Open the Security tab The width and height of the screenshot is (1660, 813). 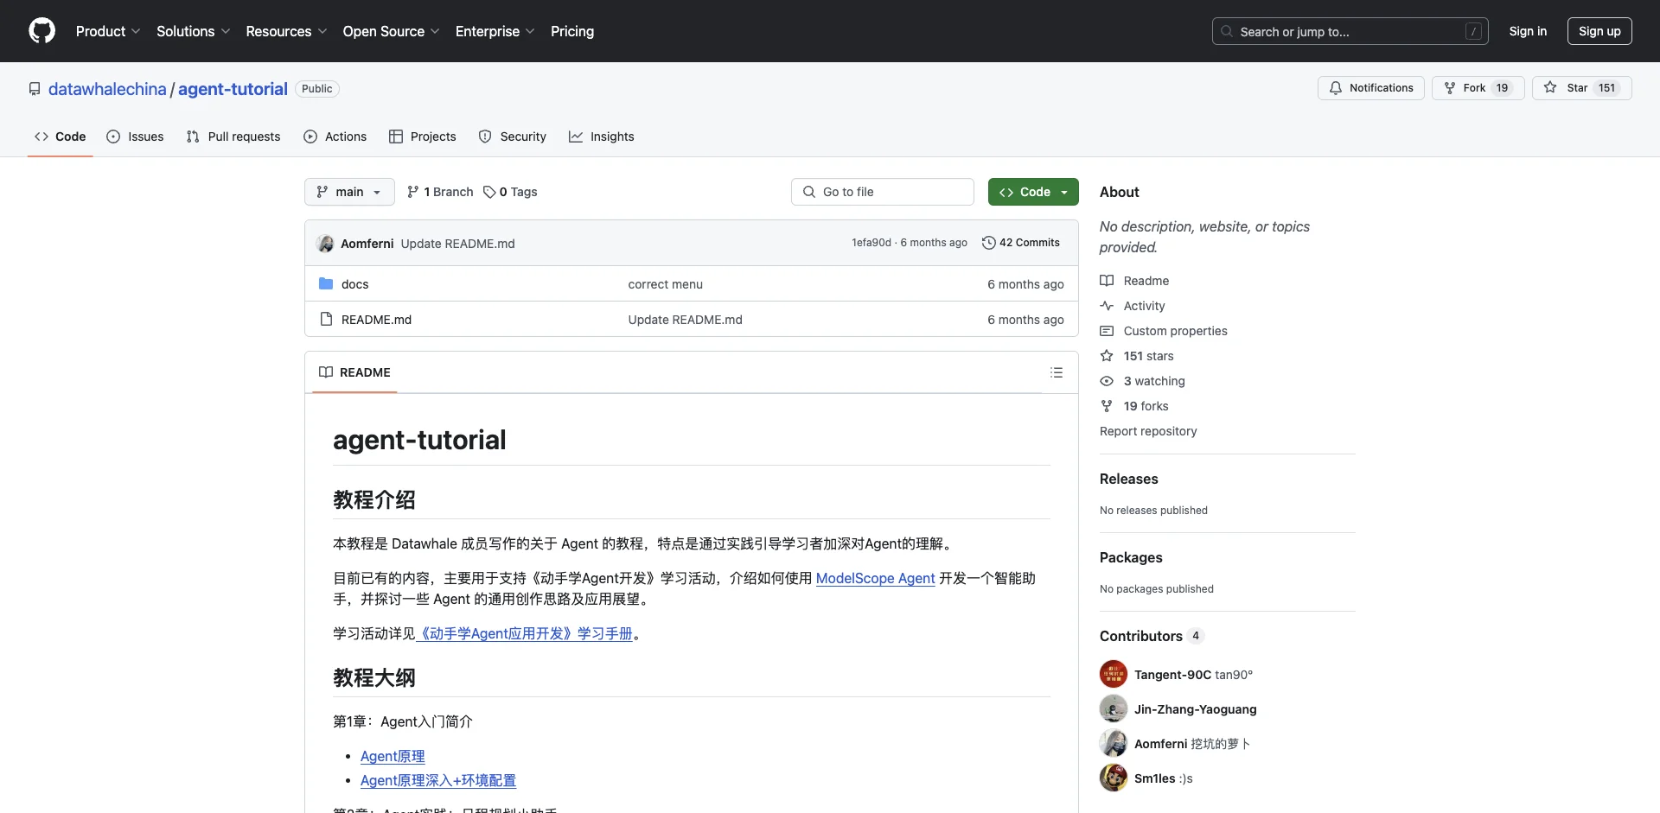(x=513, y=137)
